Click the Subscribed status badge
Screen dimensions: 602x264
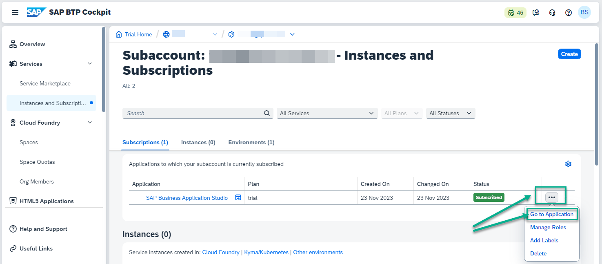489,197
